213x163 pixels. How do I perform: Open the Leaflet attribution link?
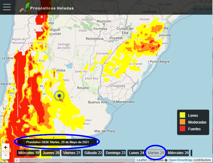pyautogui.click(x=141, y=160)
